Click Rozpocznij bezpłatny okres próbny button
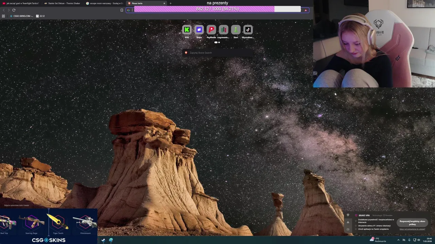 pos(412,223)
